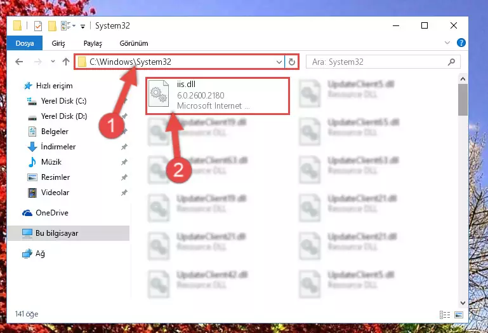Expand the address bar history dropdown
Viewport: 488px width, 333px height.
[x=279, y=62]
